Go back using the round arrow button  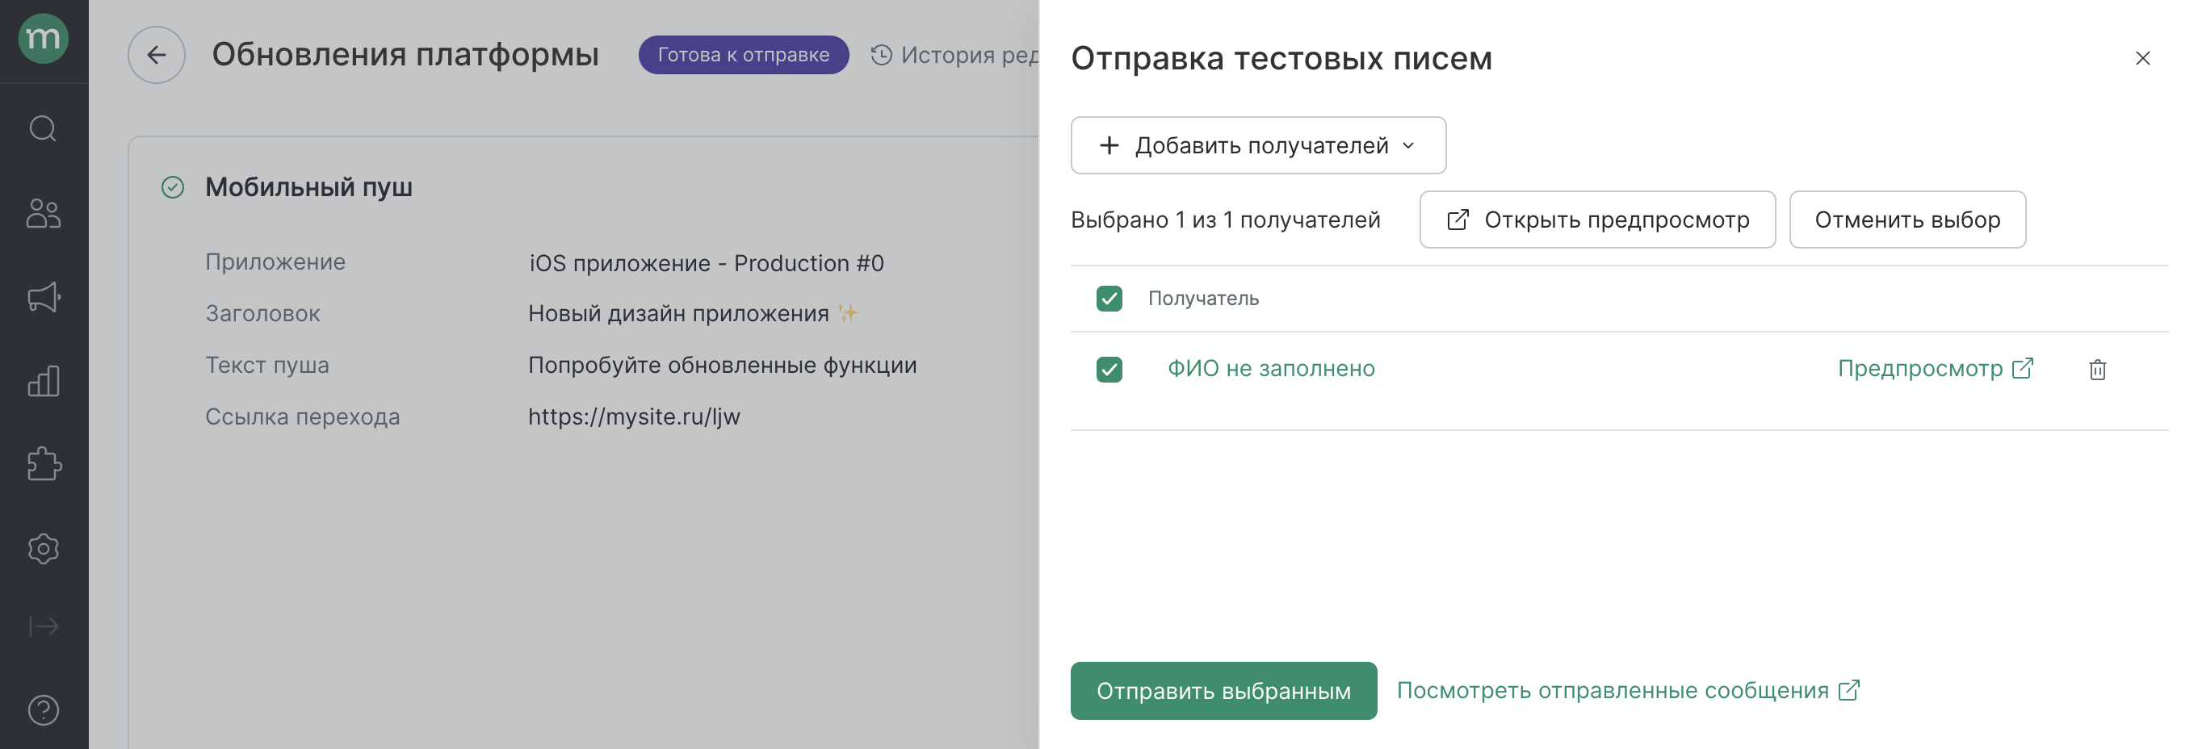pyautogui.click(x=156, y=55)
